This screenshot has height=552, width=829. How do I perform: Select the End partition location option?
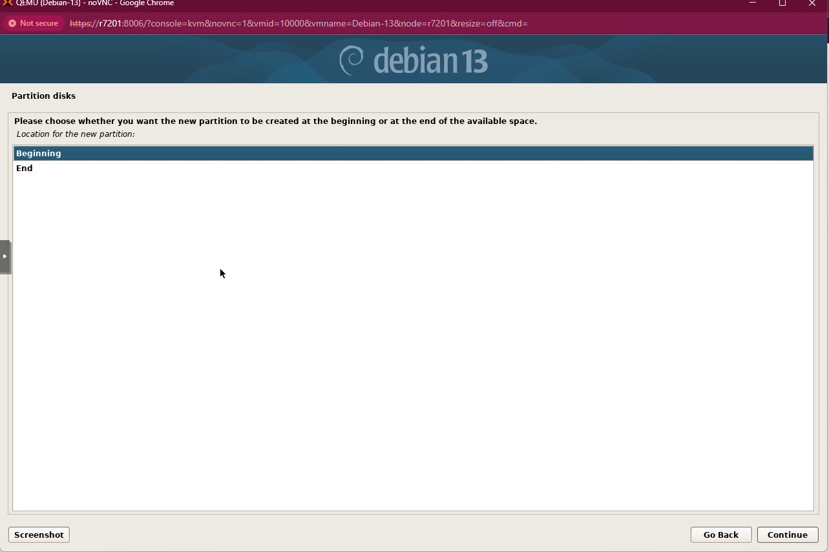point(25,169)
